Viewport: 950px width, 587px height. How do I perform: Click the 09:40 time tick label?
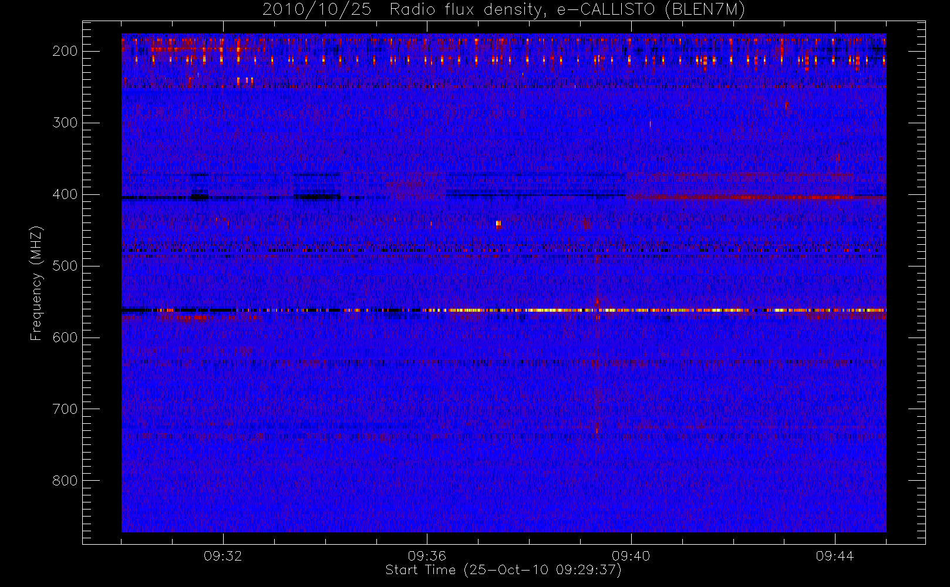point(631,556)
